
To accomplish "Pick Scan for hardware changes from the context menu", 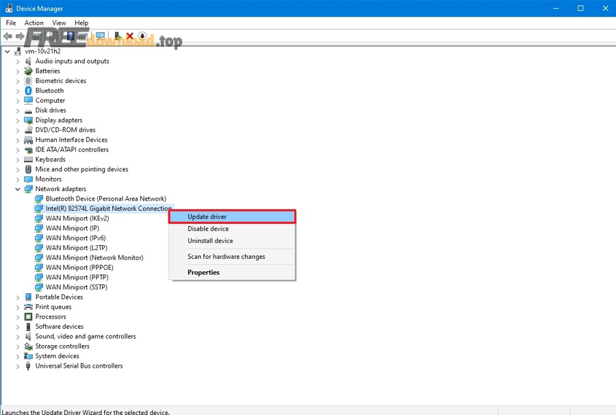I will pyautogui.click(x=232, y=257).
